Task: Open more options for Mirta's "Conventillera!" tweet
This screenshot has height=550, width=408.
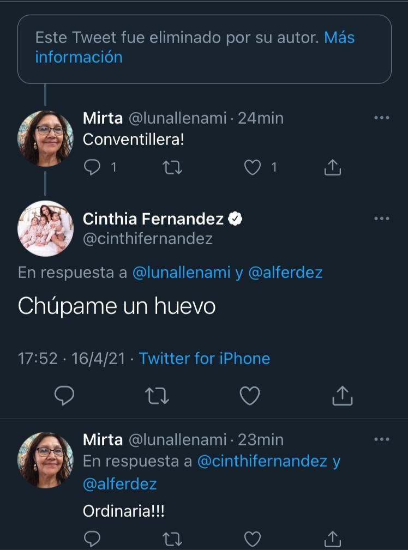Action: point(382,118)
